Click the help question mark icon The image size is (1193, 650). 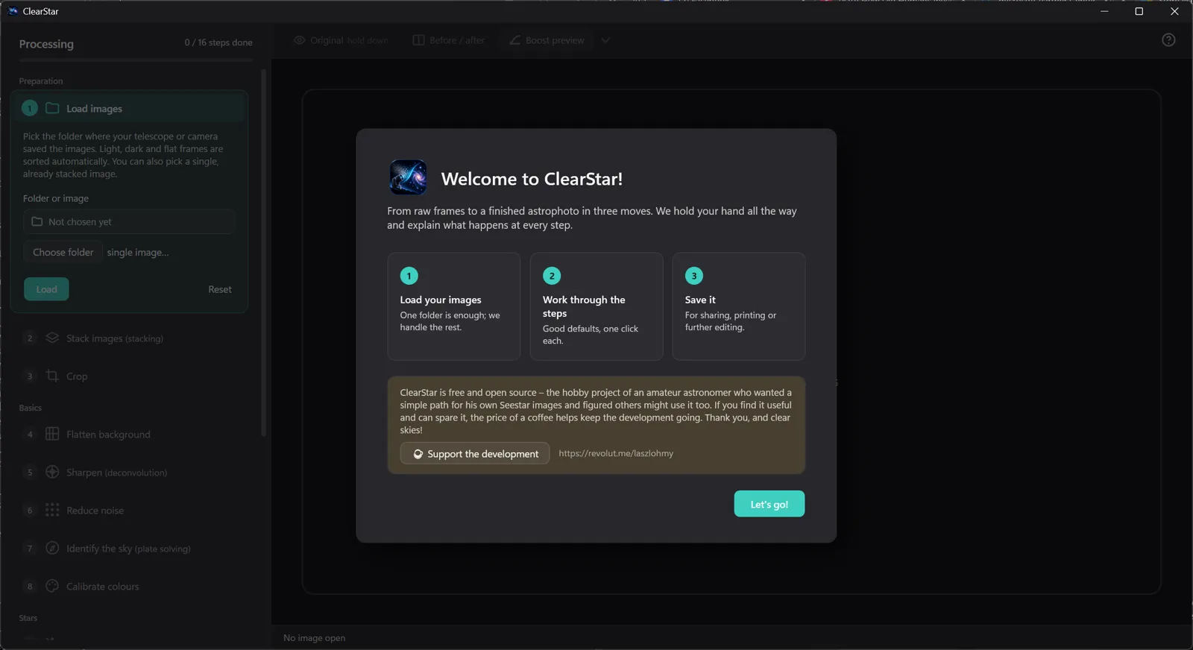[x=1168, y=40]
